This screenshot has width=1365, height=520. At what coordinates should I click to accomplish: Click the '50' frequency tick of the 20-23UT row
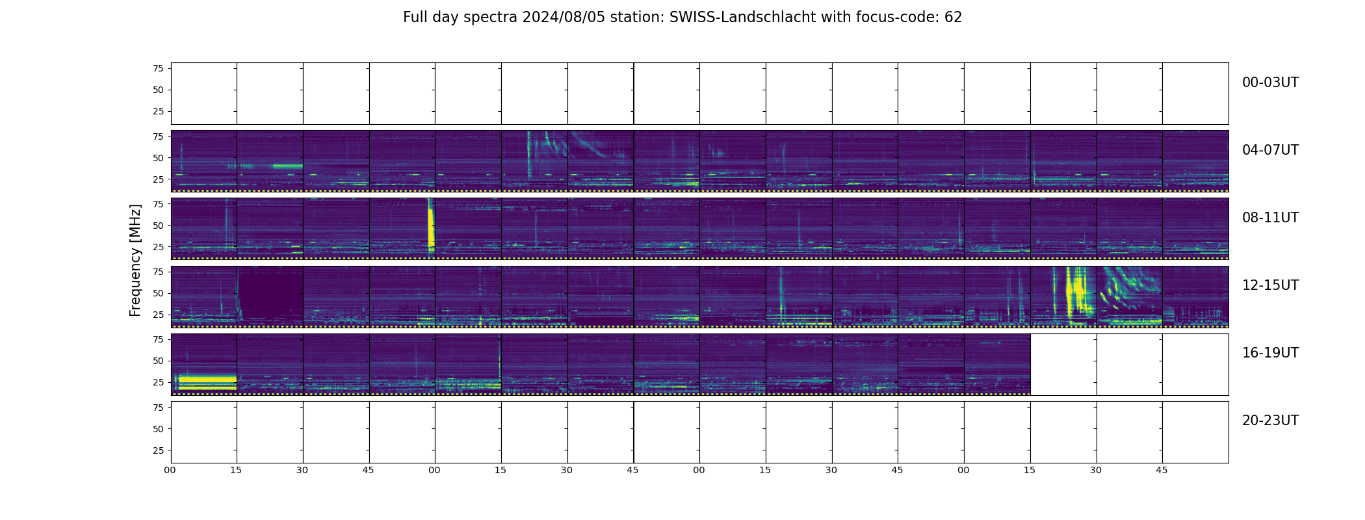[158, 428]
